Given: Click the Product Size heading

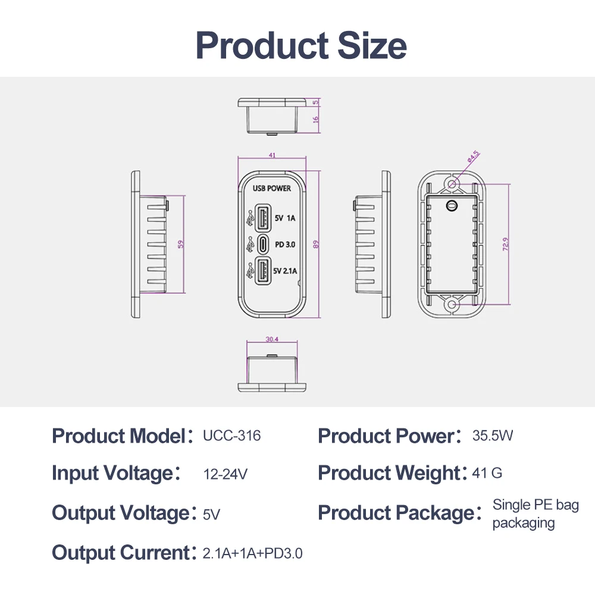Looking at the screenshot, I should [301, 45].
